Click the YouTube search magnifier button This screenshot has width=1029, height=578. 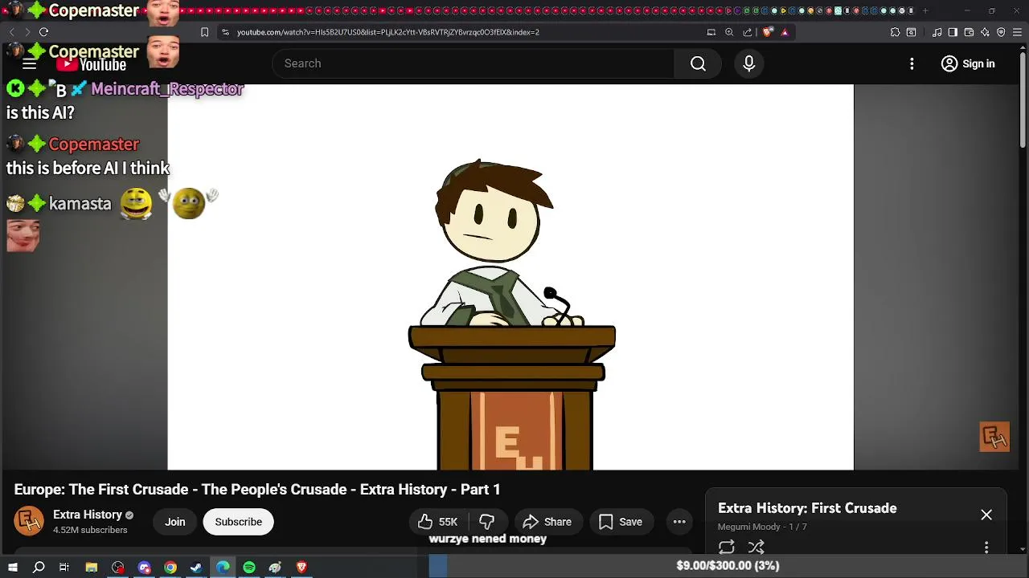click(698, 63)
